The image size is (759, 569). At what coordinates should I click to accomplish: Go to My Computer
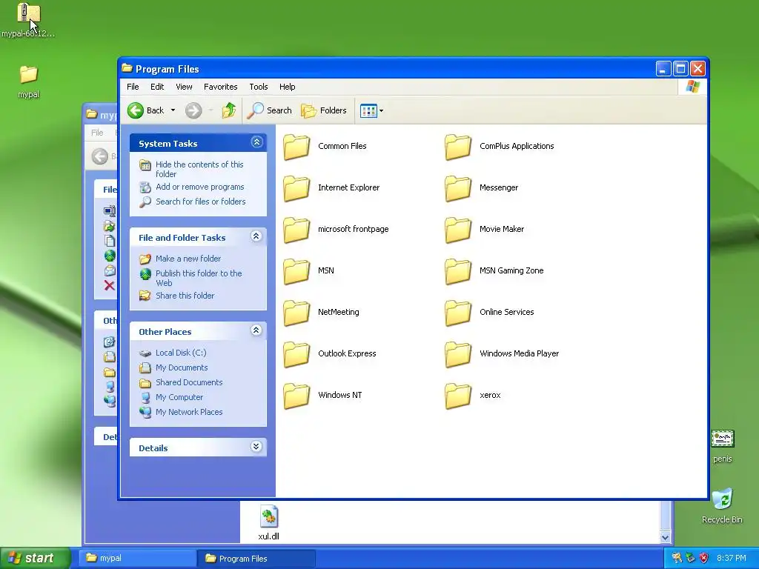pos(179,397)
